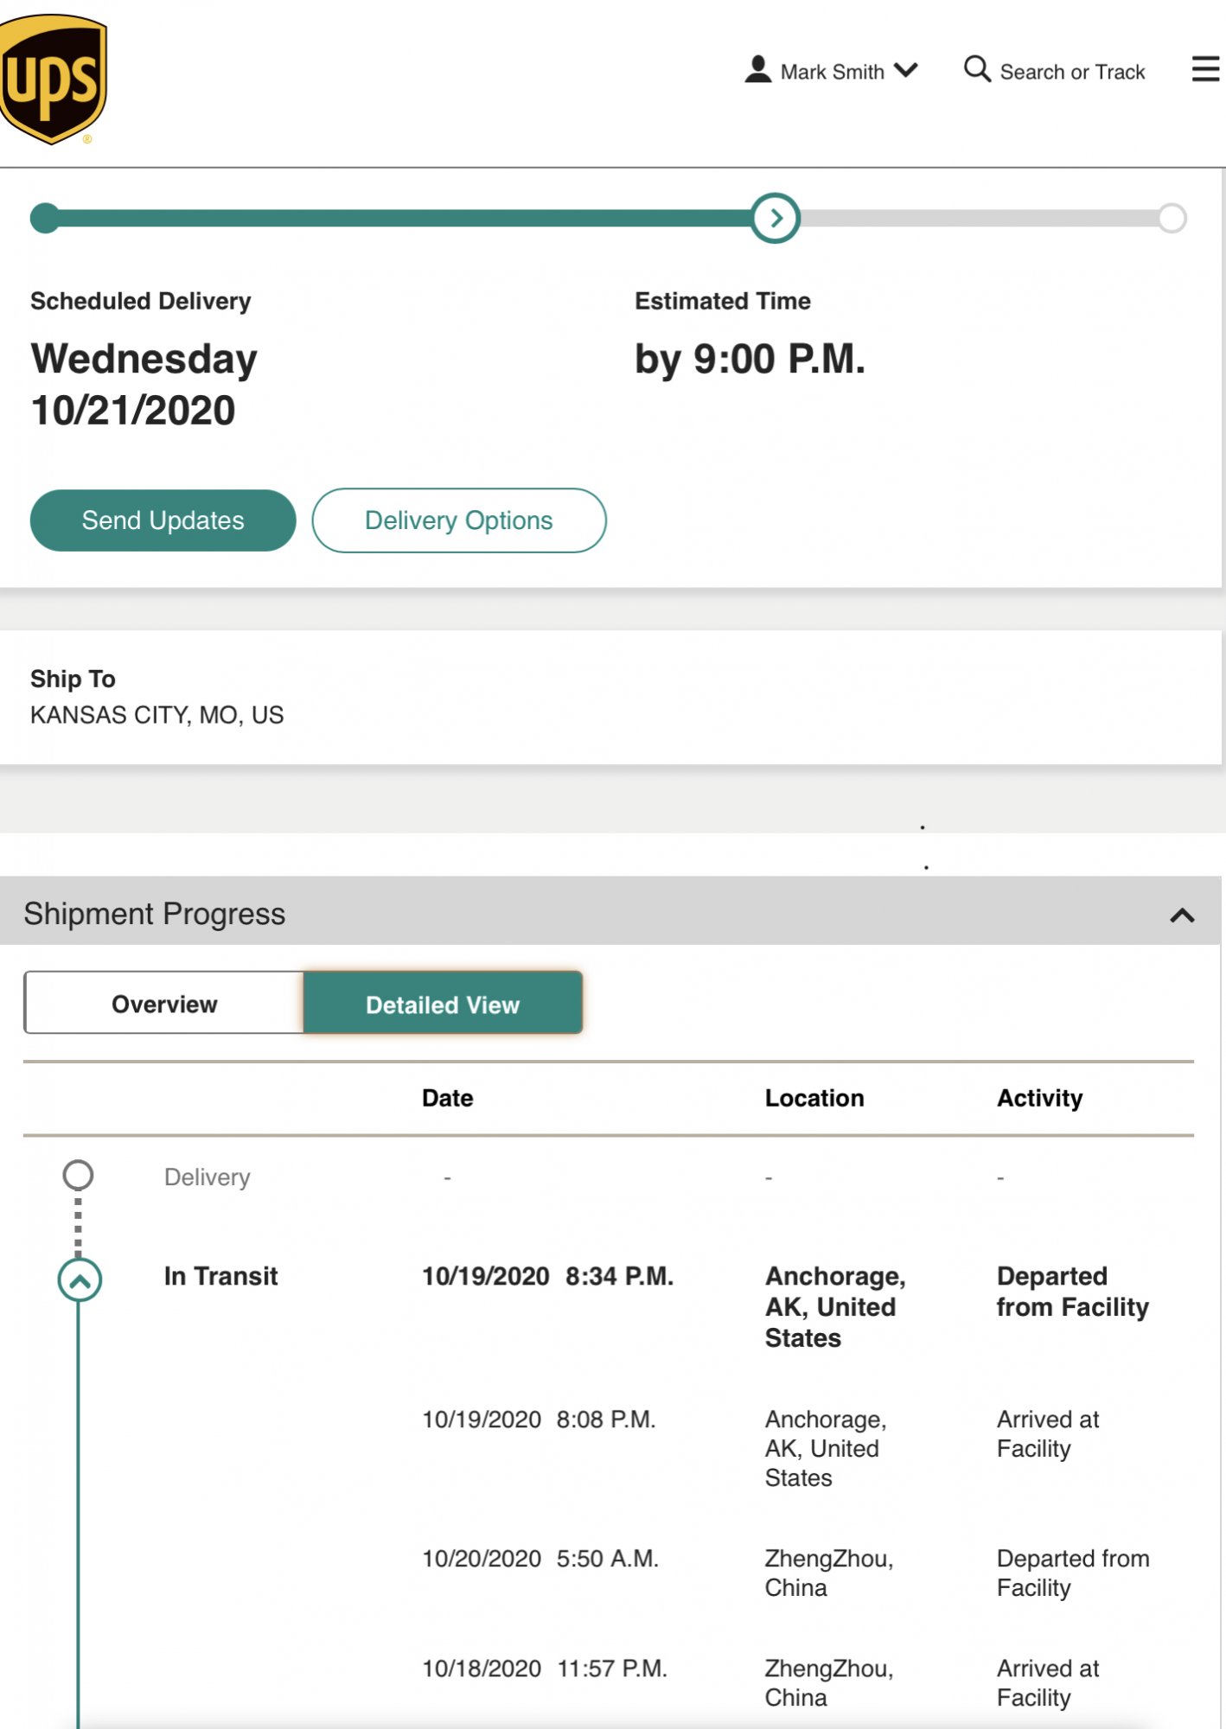Viewport: 1226px width, 1729px height.
Task: Click the Delivery step empty circle marker
Action: (78, 1175)
